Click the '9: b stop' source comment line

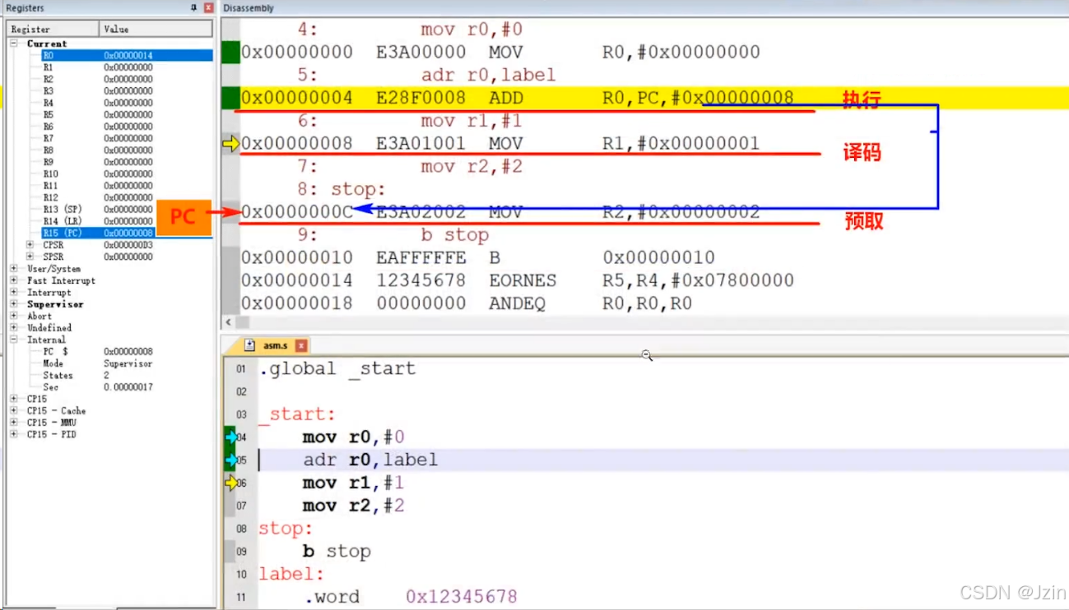click(394, 235)
